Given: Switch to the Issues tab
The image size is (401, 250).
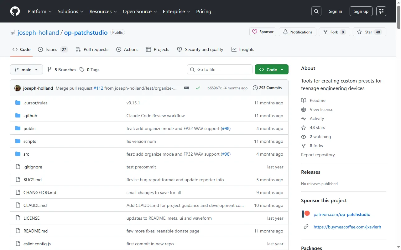Looking at the screenshot, I should pyautogui.click(x=53, y=49).
